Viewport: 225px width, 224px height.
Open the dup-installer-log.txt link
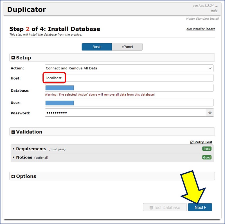click(x=201, y=29)
